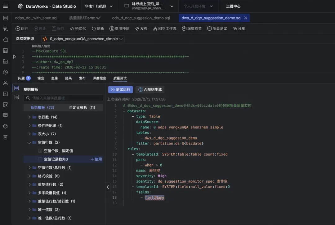Expand the 多字段重复值 (1) folder
Screen dimensions: 335x225
(x=29, y=193)
